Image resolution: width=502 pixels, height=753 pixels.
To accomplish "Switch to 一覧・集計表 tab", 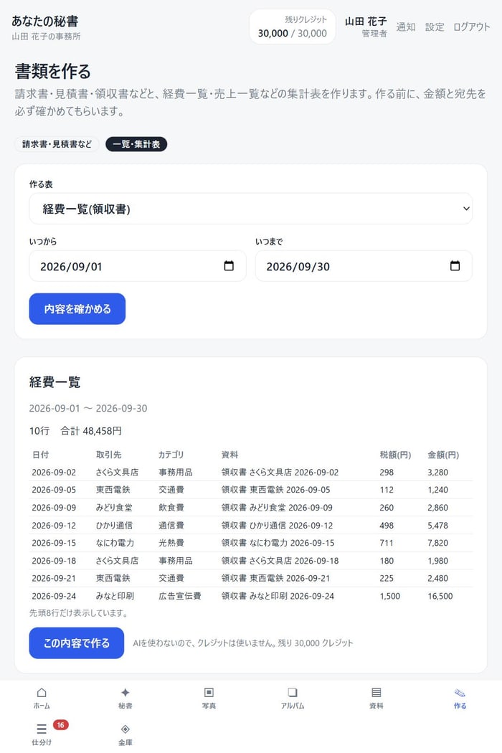I will tap(136, 144).
